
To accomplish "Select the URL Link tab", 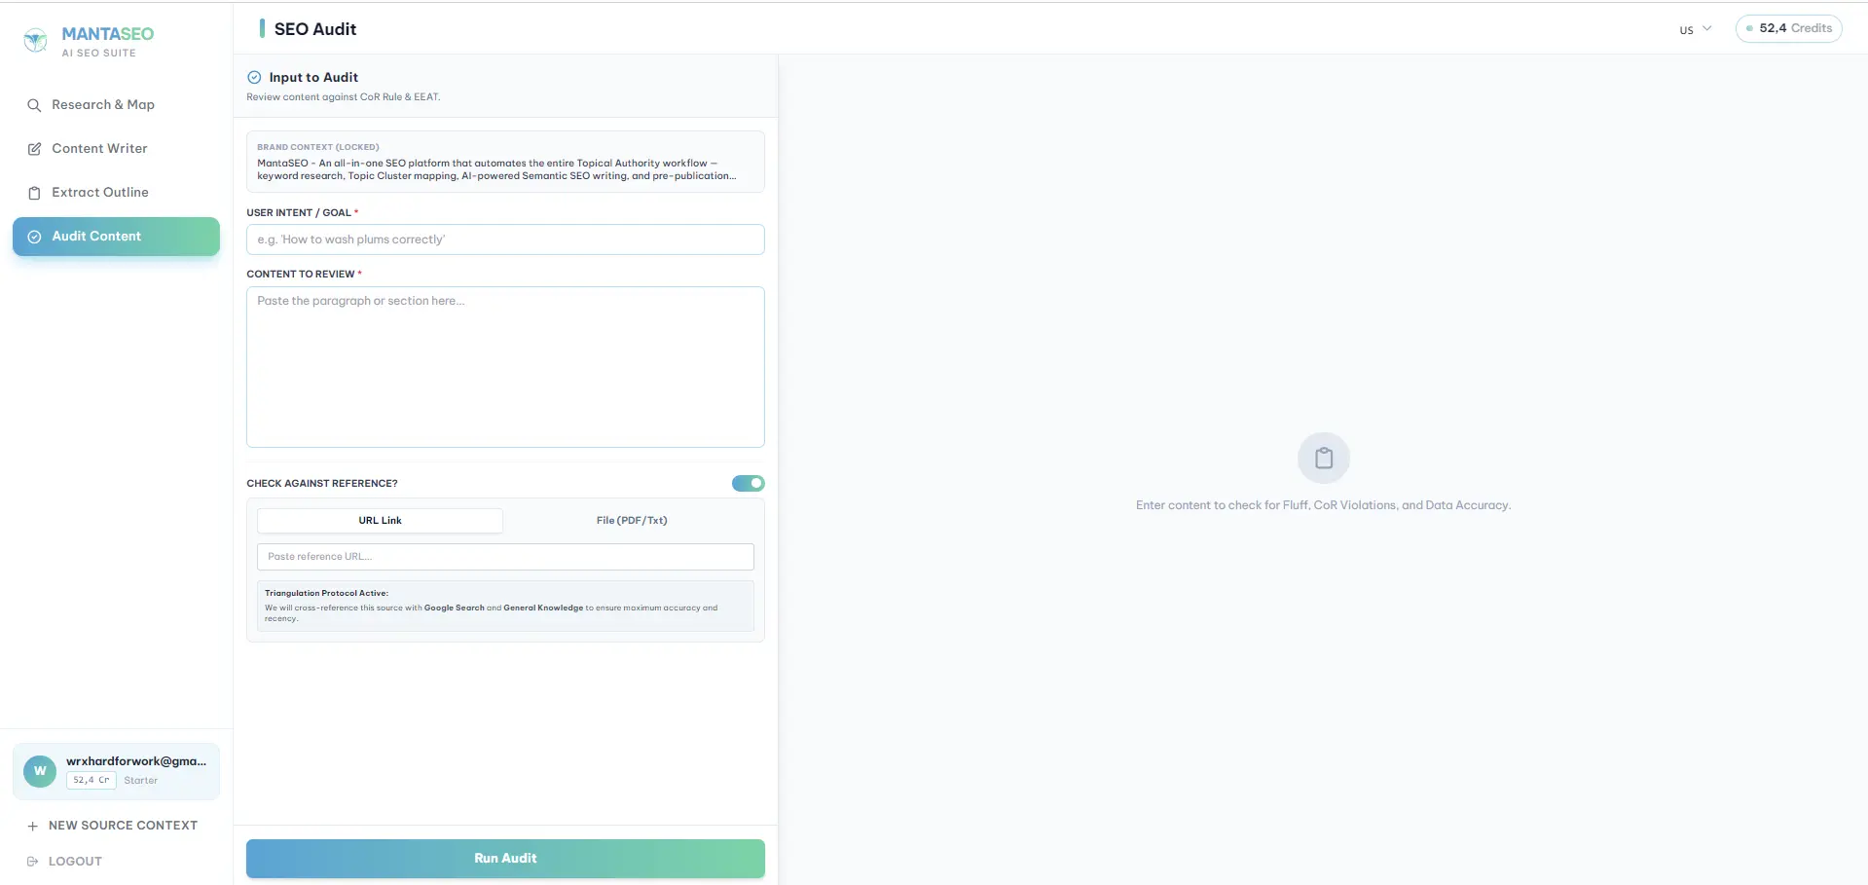I will tap(380, 520).
